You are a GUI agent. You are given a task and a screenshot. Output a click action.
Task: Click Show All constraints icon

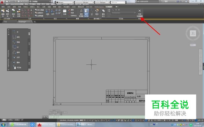pyautogui.click(x=39, y=13)
